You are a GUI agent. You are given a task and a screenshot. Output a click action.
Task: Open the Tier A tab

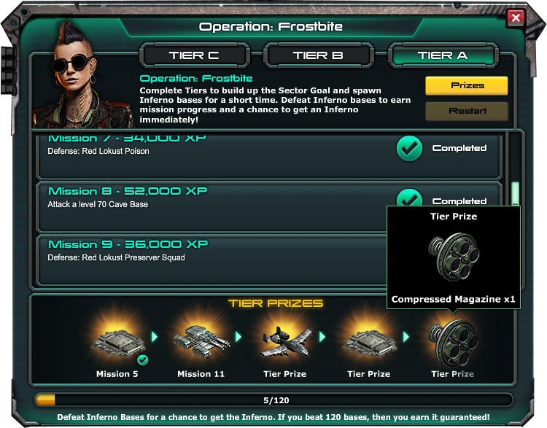pyautogui.click(x=443, y=55)
